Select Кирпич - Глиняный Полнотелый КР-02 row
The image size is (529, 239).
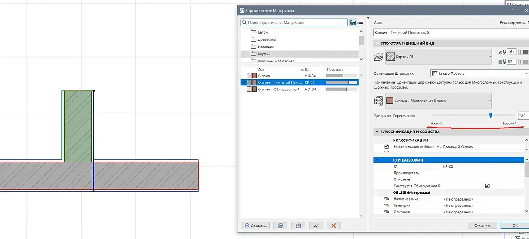tap(299, 82)
